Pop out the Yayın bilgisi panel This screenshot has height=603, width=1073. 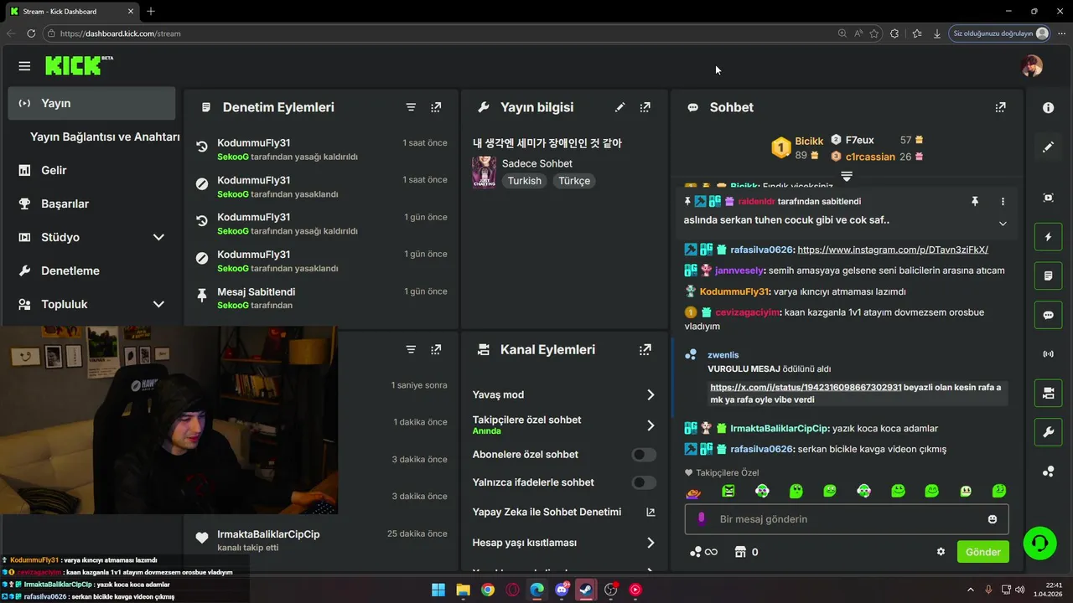[x=645, y=107]
